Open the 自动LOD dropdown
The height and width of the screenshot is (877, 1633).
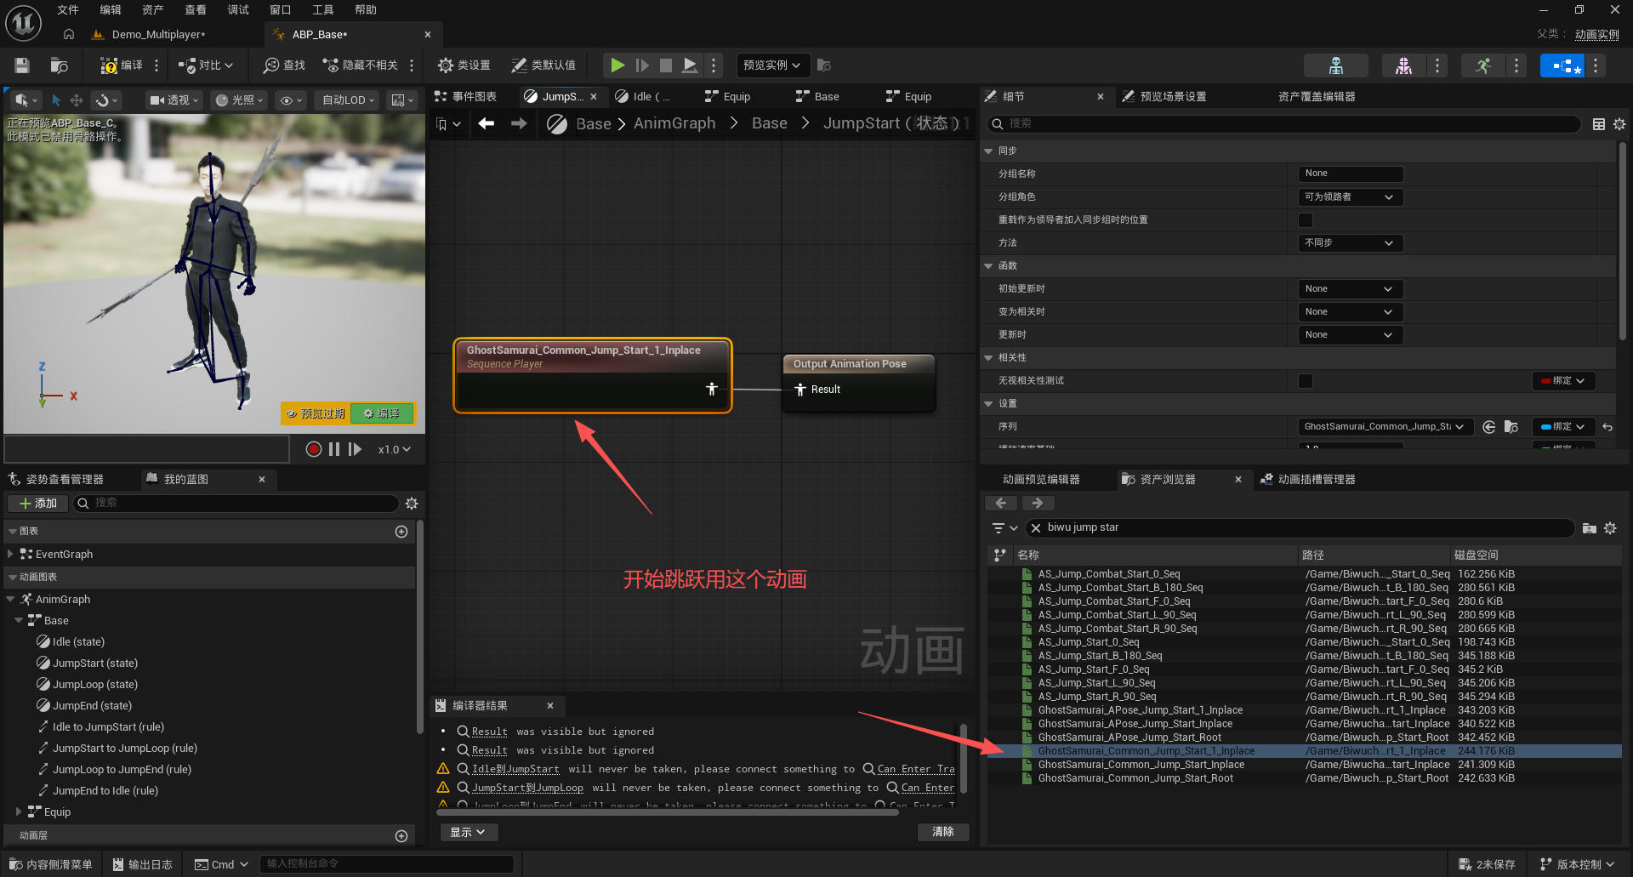(349, 100)
